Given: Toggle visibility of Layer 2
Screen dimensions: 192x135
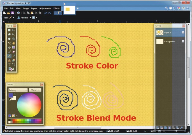Looking at the screenshot, I should (x=183, y=32).
